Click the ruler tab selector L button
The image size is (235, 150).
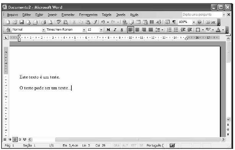click(x=6, y=37)
